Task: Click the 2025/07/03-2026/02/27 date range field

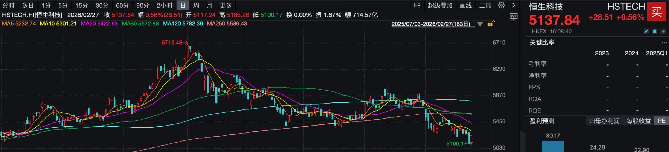Action: [431, 24]
